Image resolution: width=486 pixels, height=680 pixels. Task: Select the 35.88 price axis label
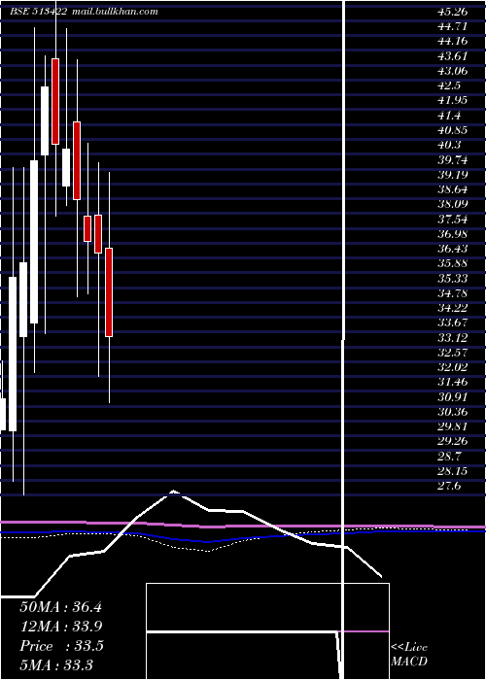[452, 263]
